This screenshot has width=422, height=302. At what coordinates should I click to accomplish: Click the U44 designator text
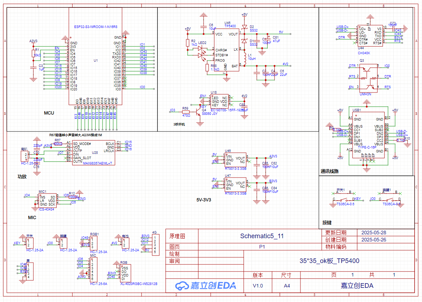click(x=361, y=48)
